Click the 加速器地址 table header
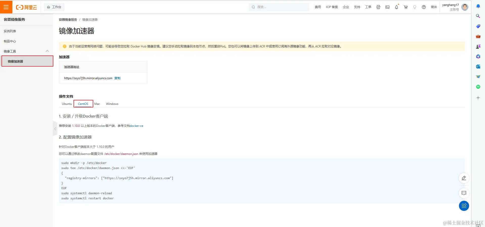 [72, 67]
